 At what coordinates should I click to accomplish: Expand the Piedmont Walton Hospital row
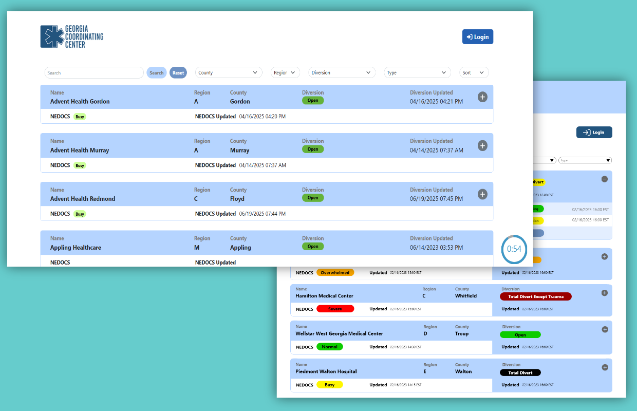click(x=605, y=367)
